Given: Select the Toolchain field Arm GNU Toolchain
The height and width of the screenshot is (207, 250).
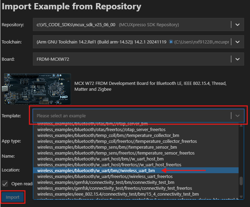Looking at the screenshot, I should [x=139, y=42].
